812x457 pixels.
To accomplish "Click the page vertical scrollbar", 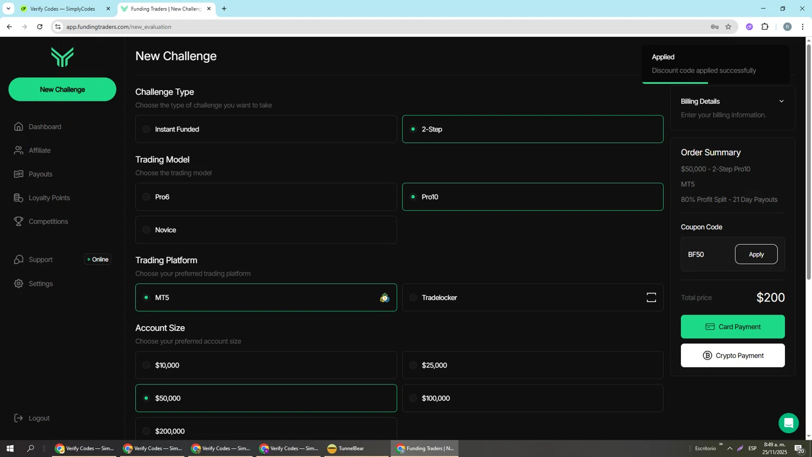I will point(809,162).
